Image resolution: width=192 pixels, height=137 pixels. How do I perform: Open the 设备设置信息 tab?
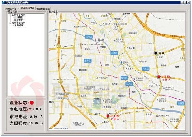(43, 9)
